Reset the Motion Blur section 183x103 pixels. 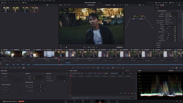(67, 74)
